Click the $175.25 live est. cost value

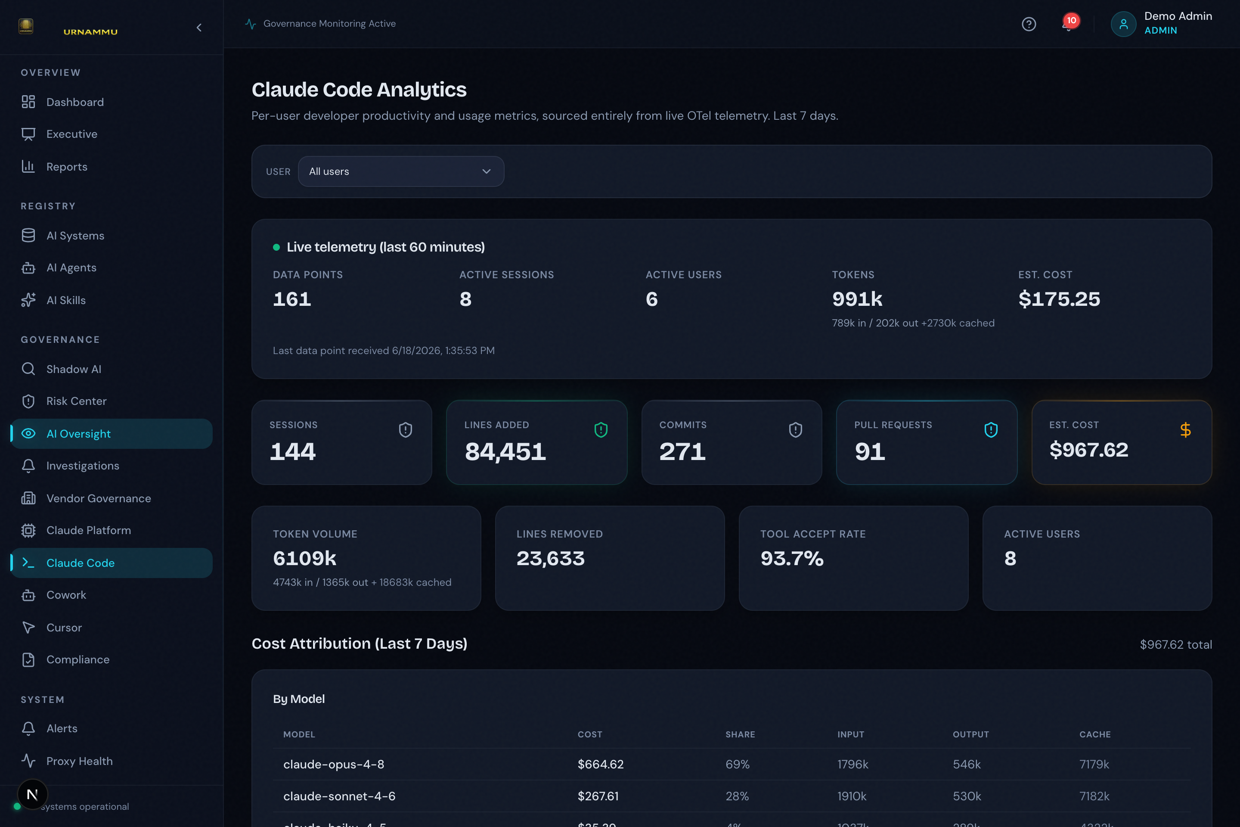[1059, 299]
